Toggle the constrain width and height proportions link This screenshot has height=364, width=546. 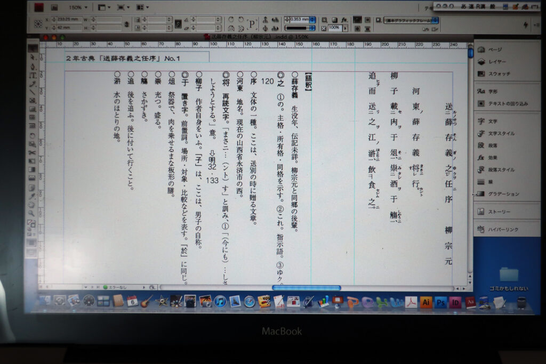click(127, 24)
